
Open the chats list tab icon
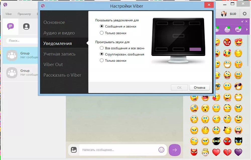(10, 26)
